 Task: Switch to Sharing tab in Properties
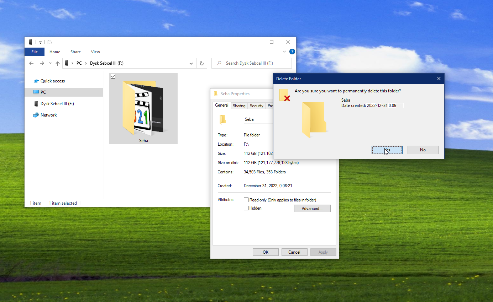[239, 106]
